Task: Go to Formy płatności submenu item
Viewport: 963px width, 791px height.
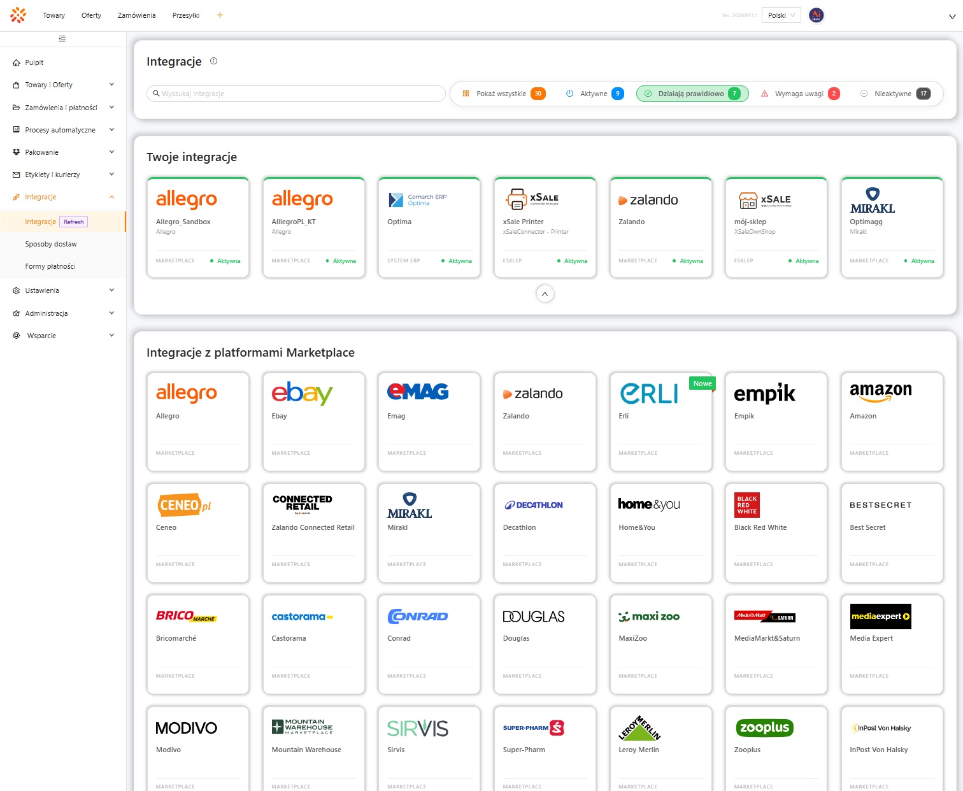Action: [50, 266]
